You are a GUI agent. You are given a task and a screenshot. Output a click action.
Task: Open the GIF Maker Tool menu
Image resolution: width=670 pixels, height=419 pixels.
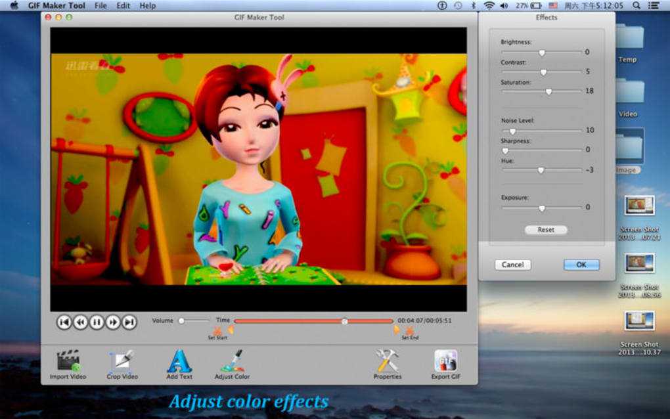coord(56,5)
